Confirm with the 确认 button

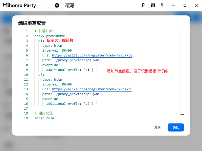coord(176,127)
